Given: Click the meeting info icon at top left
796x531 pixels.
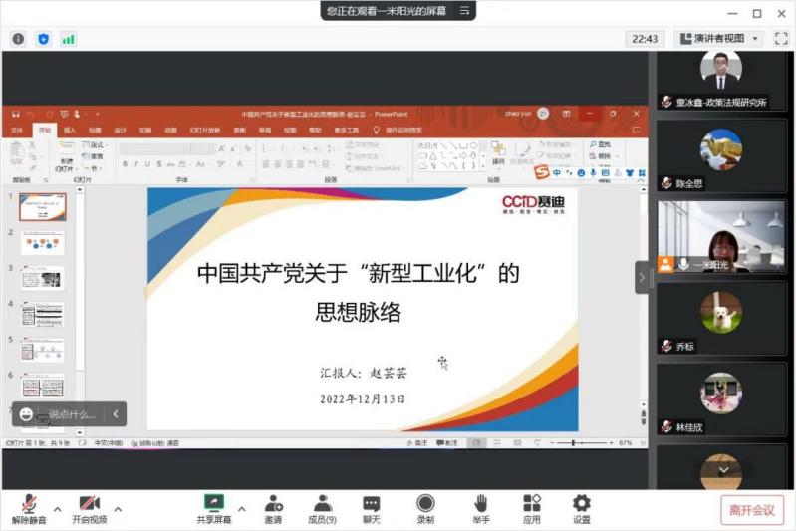Looking at the screenshot, I should (x=18, y=39).
